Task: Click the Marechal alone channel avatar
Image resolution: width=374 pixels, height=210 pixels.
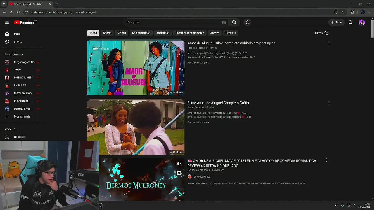Action: (7, 93)
